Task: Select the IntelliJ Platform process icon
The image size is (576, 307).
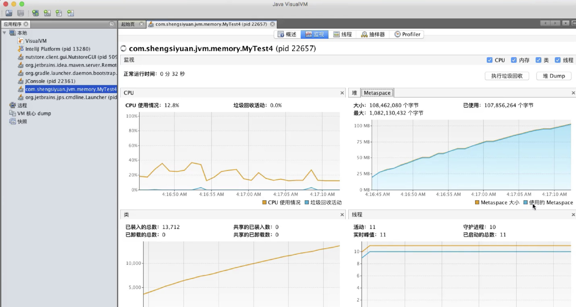Action: click(20, 49)
